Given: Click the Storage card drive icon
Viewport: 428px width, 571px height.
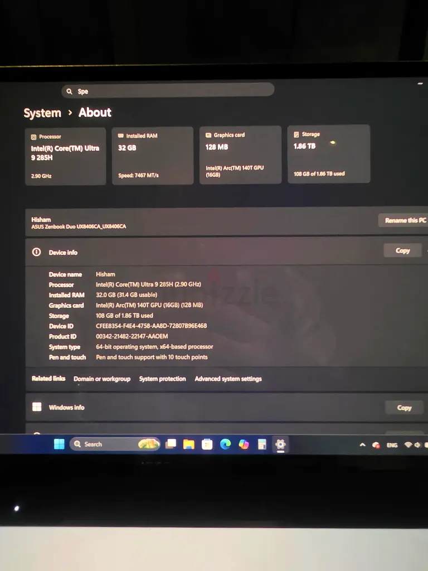Looking at the screenshot, I should pos(296,134).
